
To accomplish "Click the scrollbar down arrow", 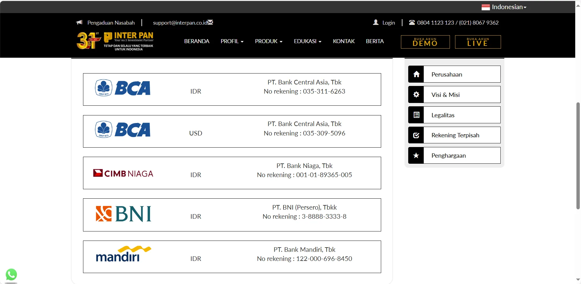I will click(578, 279).
